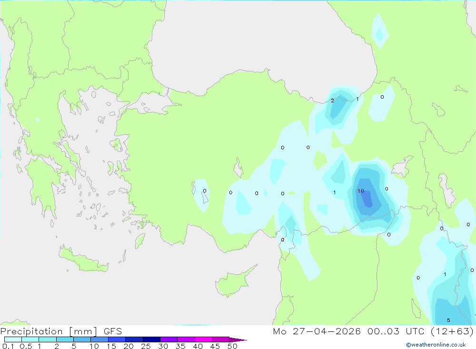Click the purple over-50 arrow at legend end

[238, 339]
